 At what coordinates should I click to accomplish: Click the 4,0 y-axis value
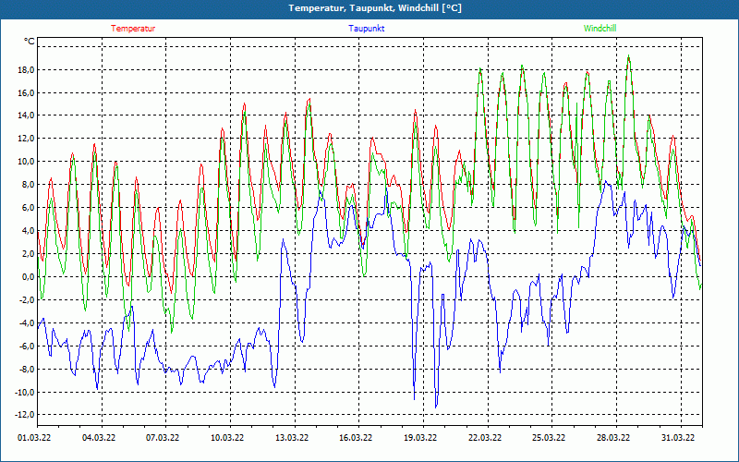coord(28,231)
